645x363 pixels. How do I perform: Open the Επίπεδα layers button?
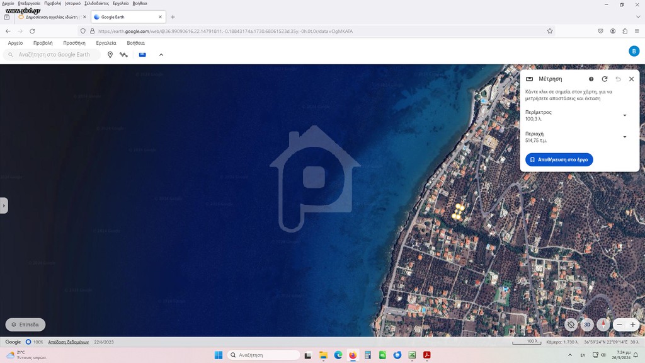tap(25, 325)
